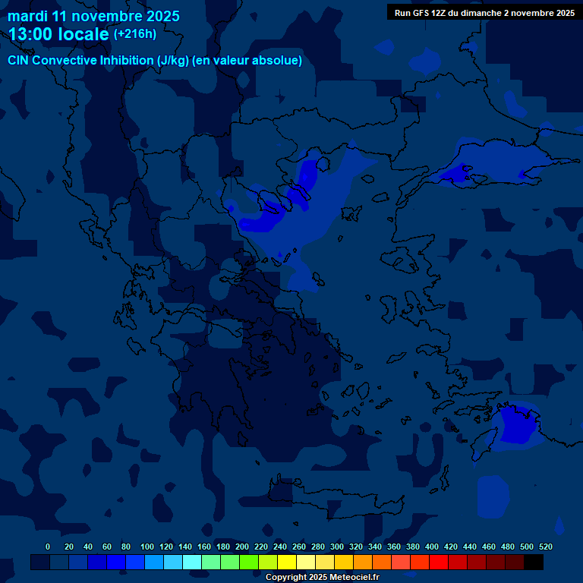
Task: Click the '13:00 locale' time label
Action: coord(59,34)
